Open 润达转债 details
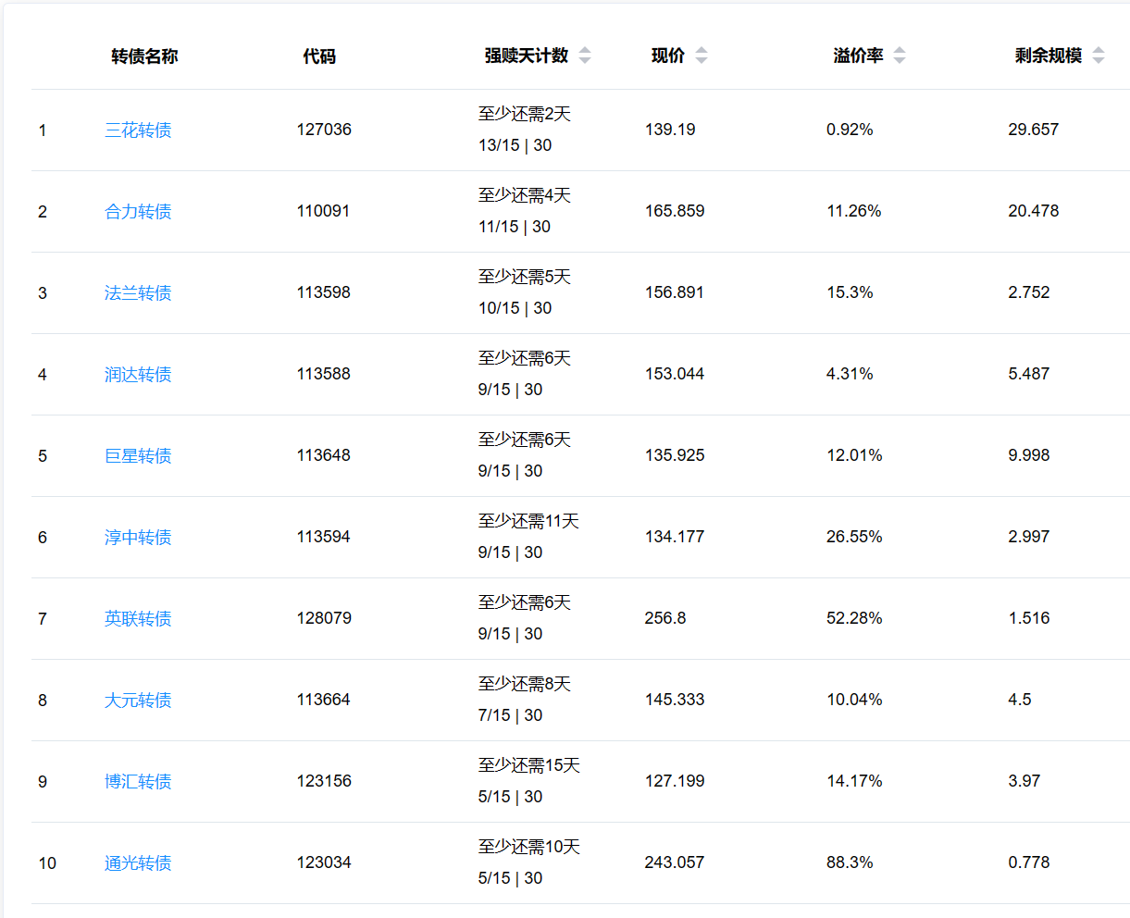Viewport: 1130px width, 918px height. 138,375
